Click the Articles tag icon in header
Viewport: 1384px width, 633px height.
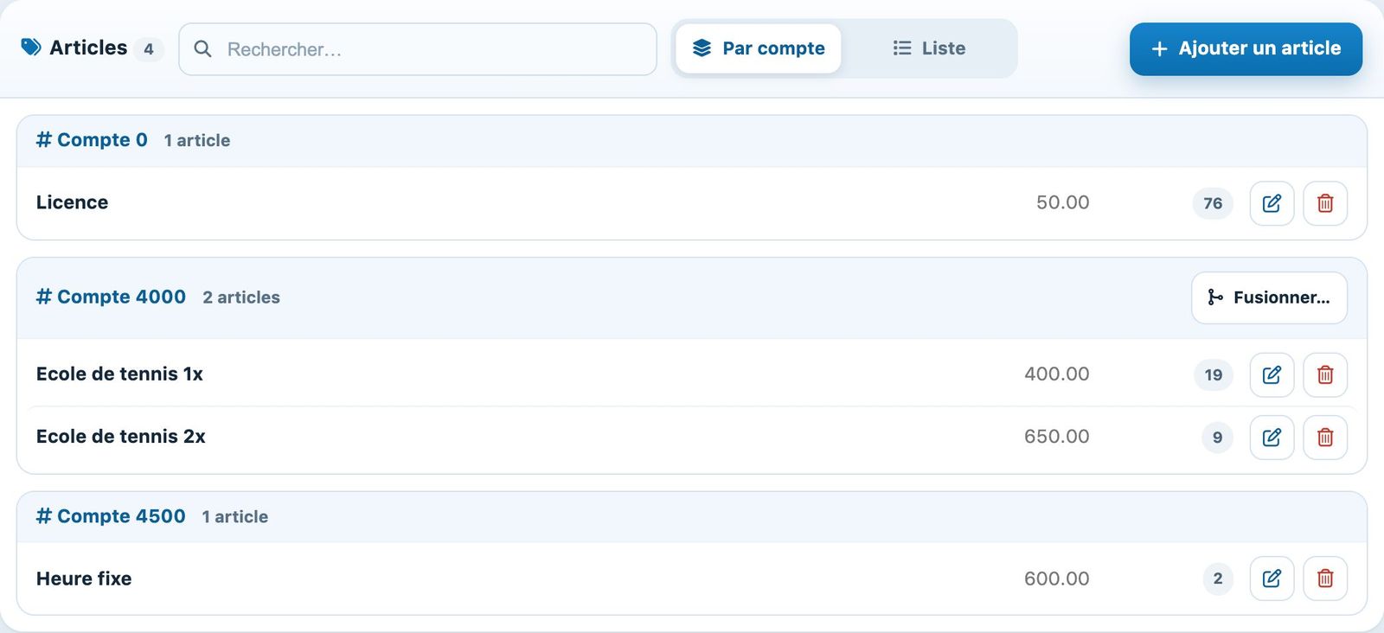31,48
